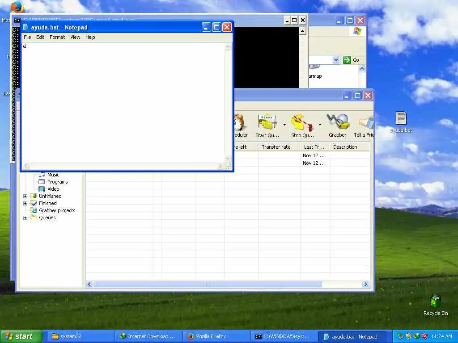Open Notepad Format menu
This screenshot has width=458, height=343.
[57, 37]
